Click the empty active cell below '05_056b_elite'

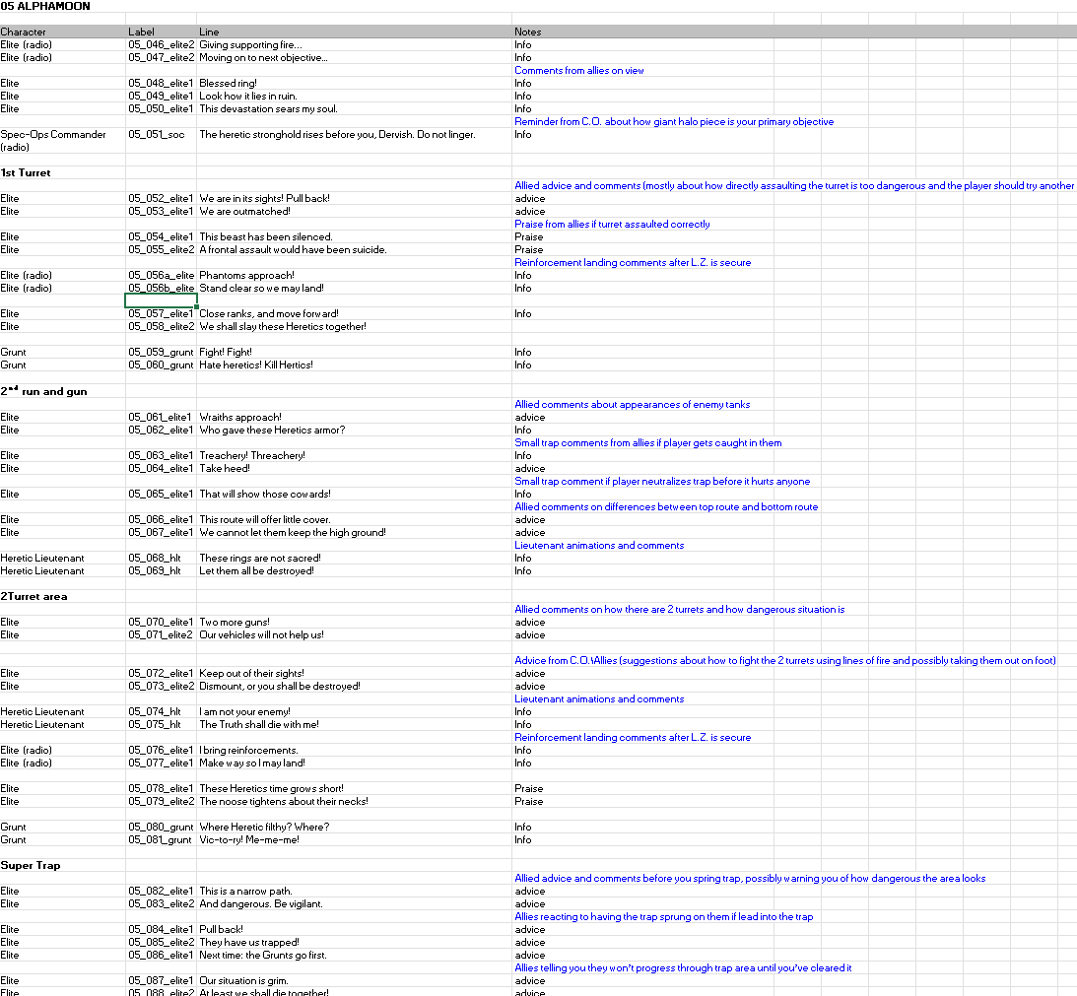click(x=161, y=300)
